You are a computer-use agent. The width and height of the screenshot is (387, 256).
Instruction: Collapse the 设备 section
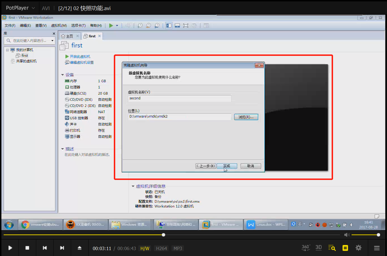(x=62, y=75)
